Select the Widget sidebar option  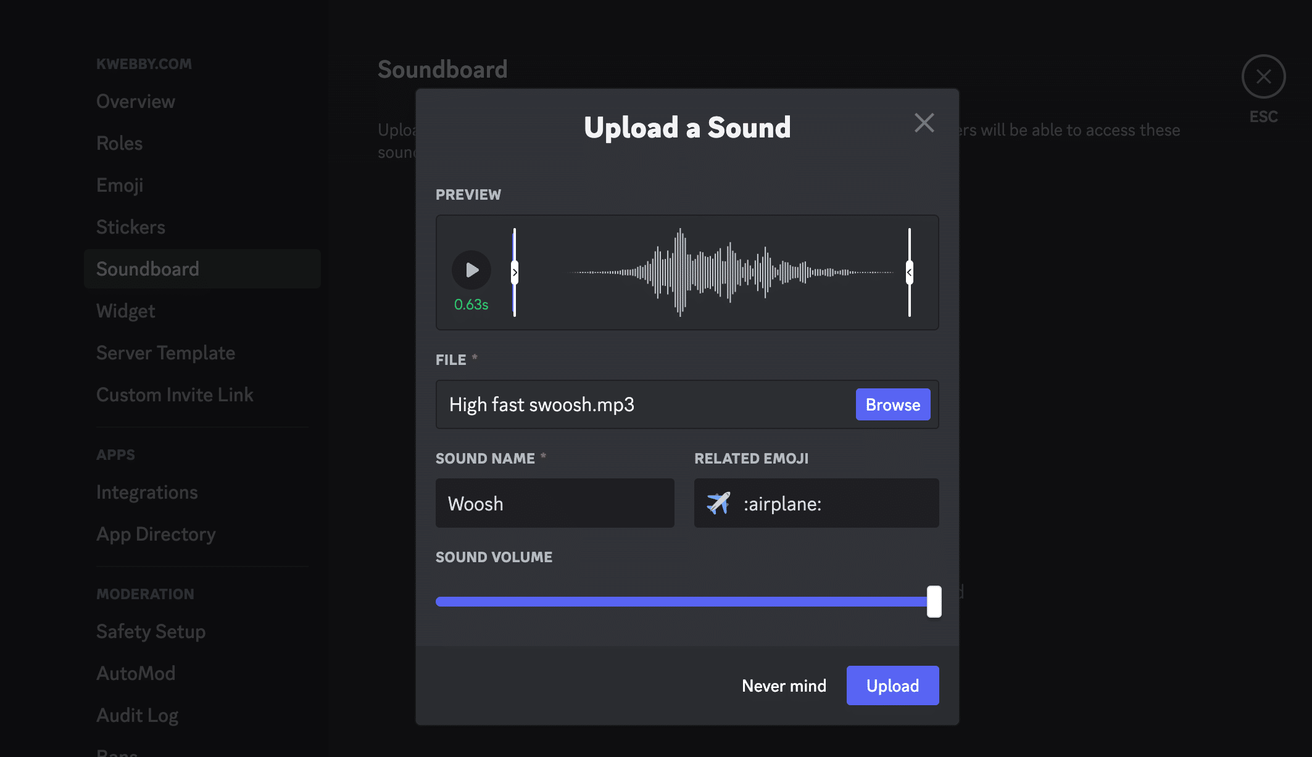(125, 310)
